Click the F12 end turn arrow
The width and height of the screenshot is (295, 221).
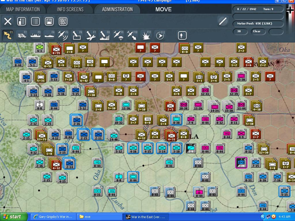pos(160,35)
